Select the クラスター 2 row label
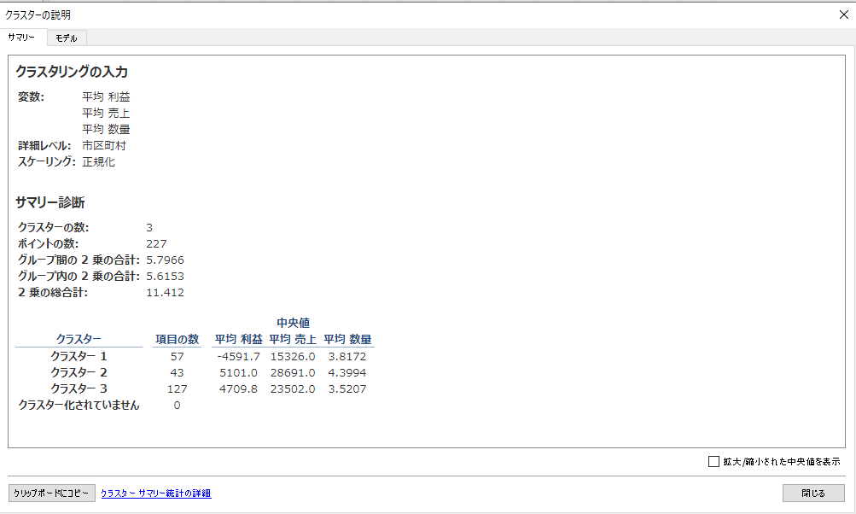The height and width of the screenshot is (514, 856). point(79,372)
